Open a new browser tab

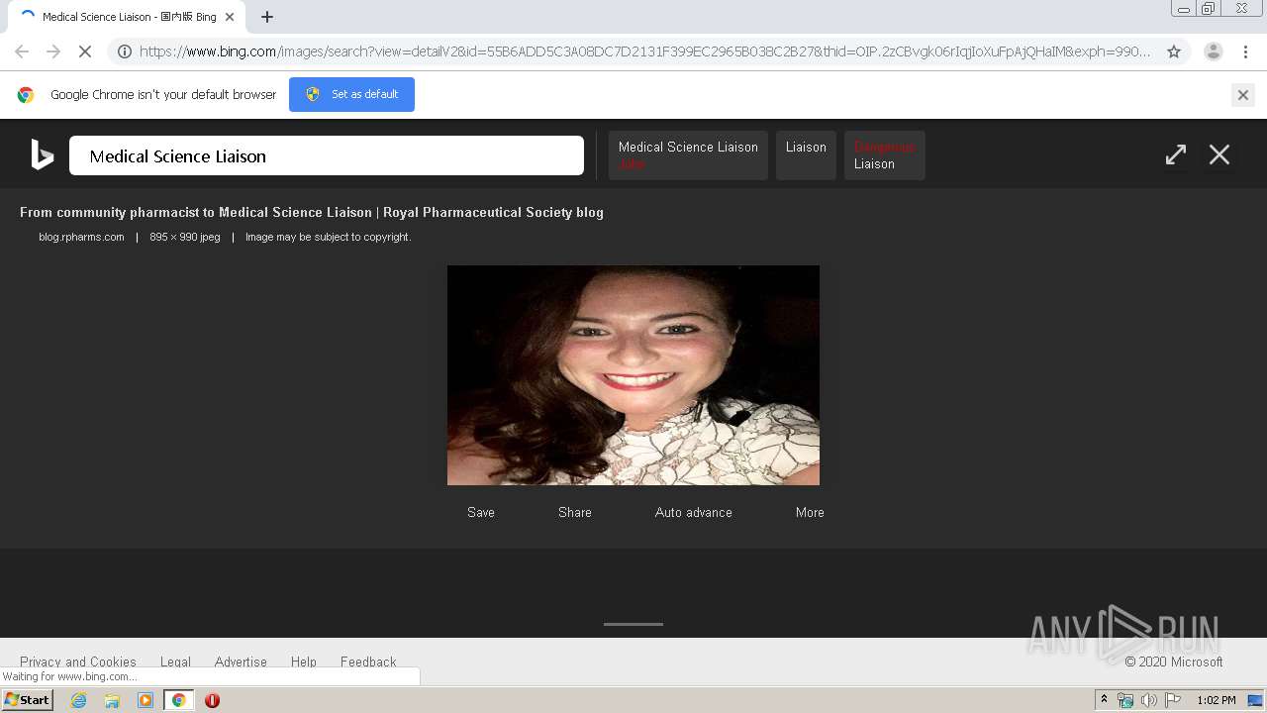[x=267, y=17]
